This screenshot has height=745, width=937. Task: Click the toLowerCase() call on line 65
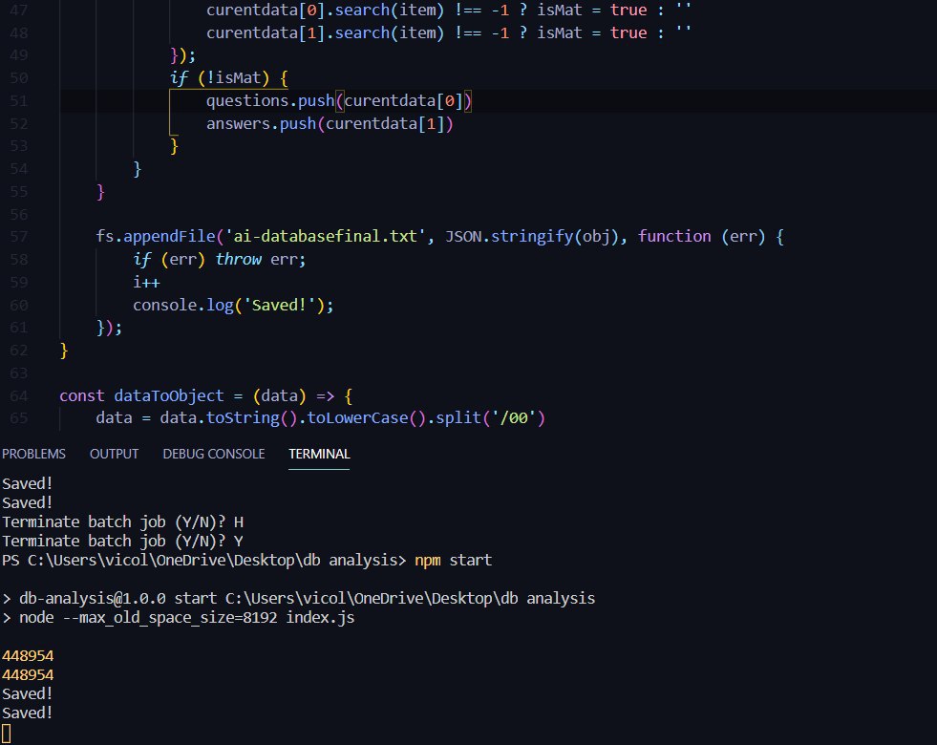point(367,417)
